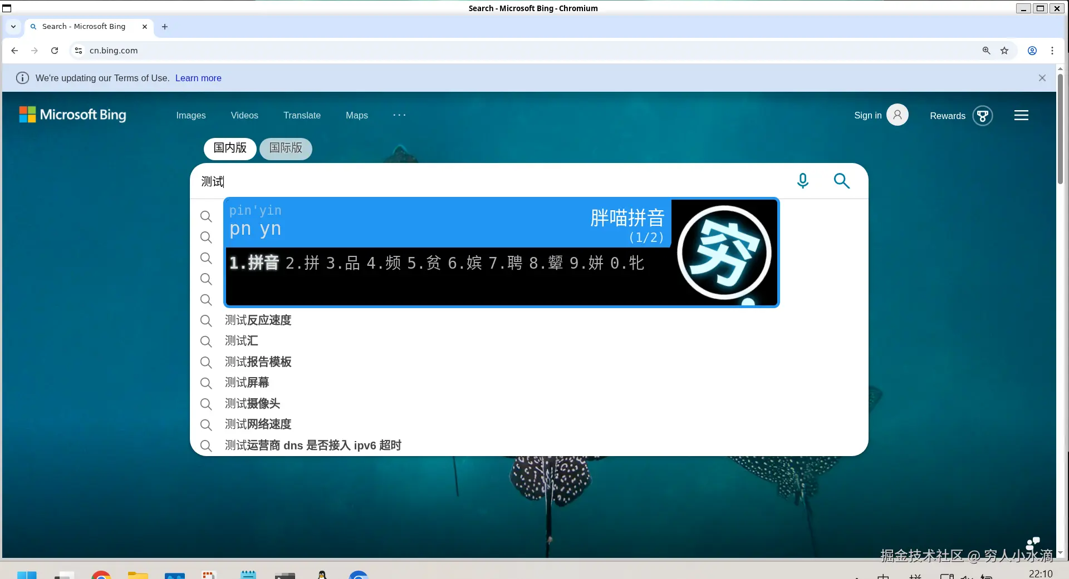Expand the more options ellipsis in Bing navbar
Image resolution: width=1069 pixels, height=579 pixels.
[x=399, y=115]
